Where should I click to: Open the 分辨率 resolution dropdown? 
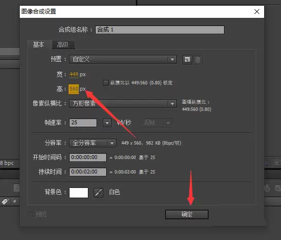(x=93, y=143)
